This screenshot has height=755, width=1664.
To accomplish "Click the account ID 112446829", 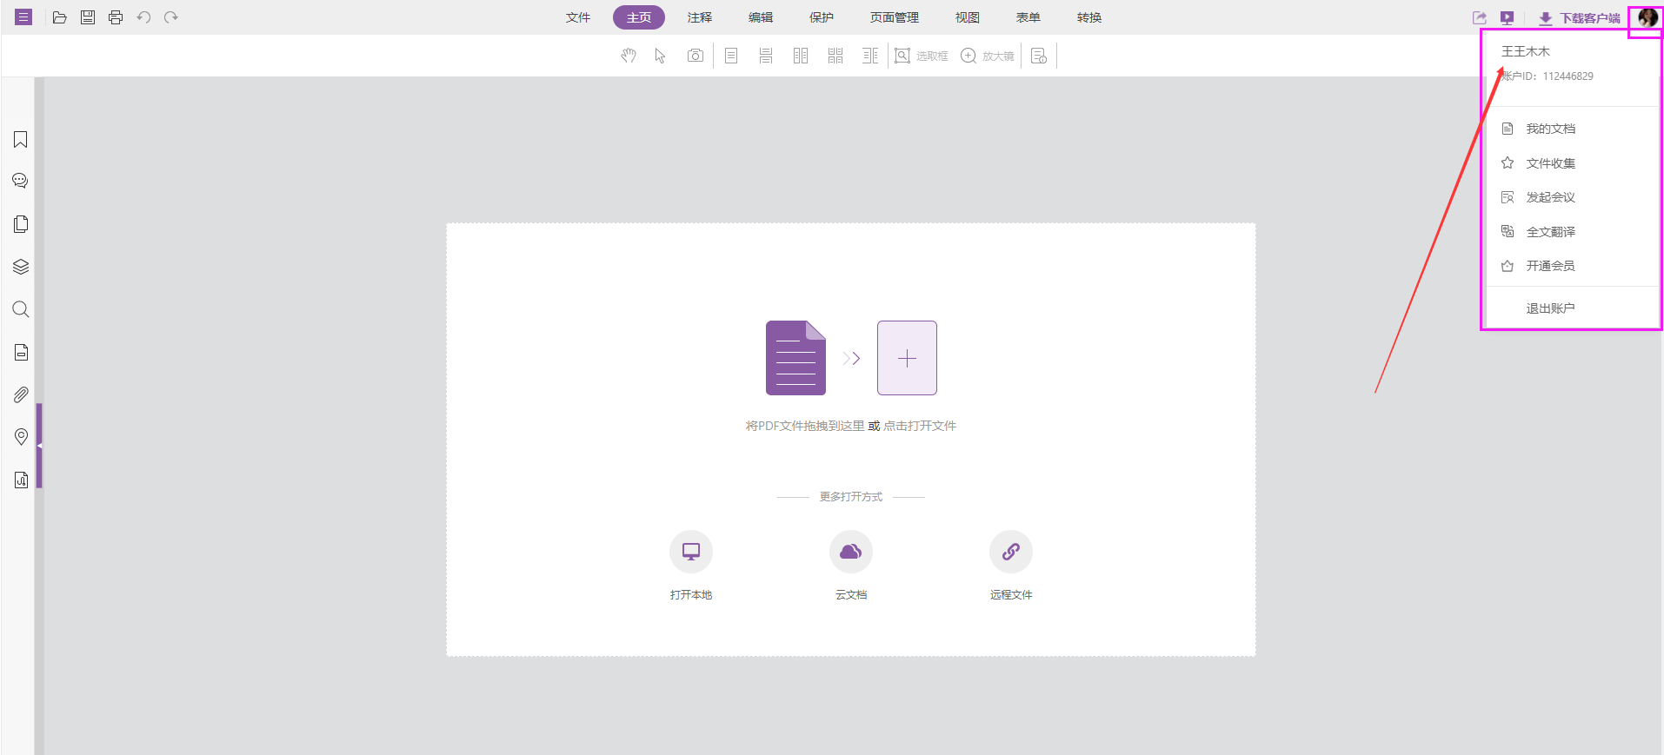I will coord(1568,76).
